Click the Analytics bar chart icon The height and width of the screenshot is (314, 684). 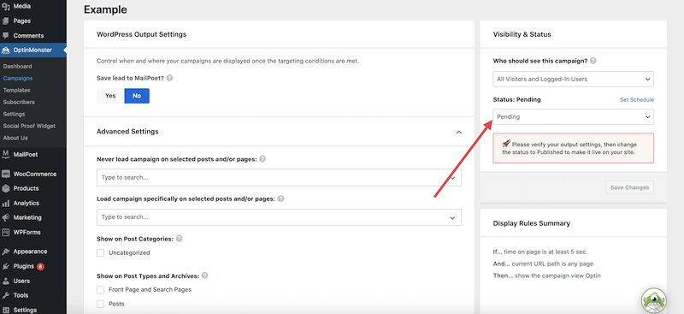pyautogui.click(x=6, y=203)
